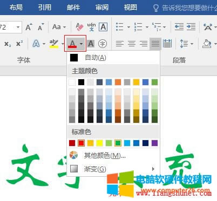Toggle subscript formatting
Viewport: 217px width, 201px height.
[8, 44]
